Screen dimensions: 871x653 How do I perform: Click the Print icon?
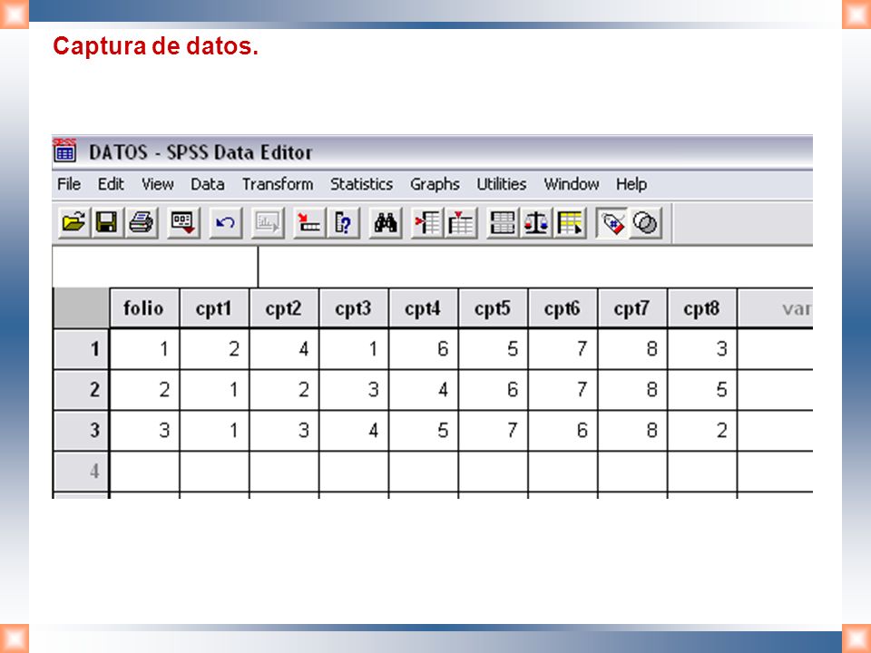point(142,223)
